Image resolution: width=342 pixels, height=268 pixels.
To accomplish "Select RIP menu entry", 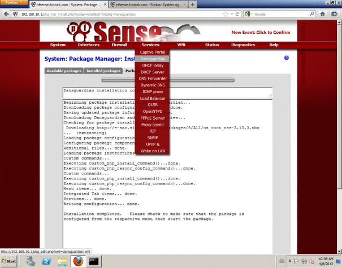I will 153,131.
